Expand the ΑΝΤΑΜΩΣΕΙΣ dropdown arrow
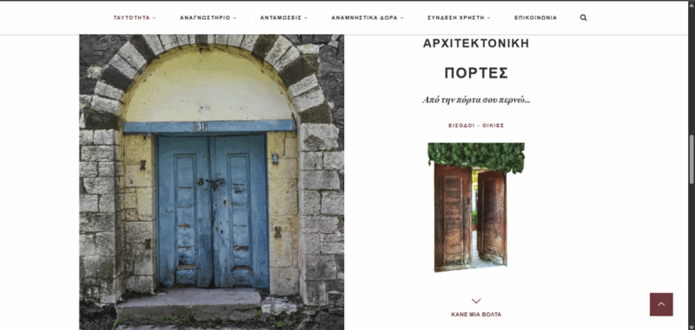This screenshot has height=330, width=695. pyautogui.click(x=306, y=18)
